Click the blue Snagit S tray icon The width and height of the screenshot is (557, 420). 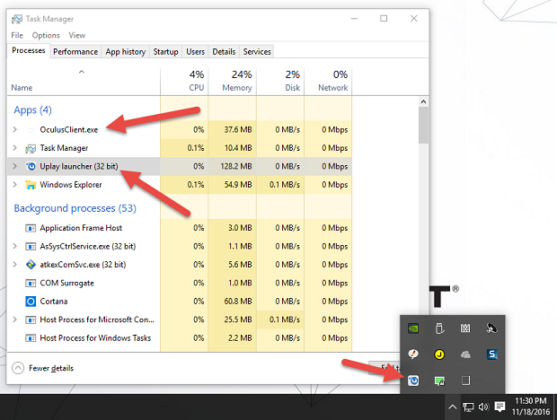click(491, 354)
